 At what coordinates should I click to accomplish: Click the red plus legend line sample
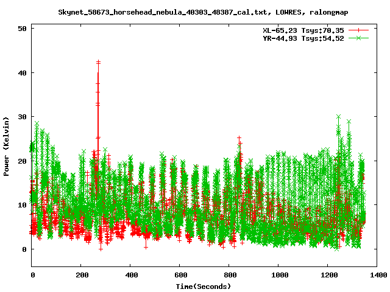coord(358,30)
